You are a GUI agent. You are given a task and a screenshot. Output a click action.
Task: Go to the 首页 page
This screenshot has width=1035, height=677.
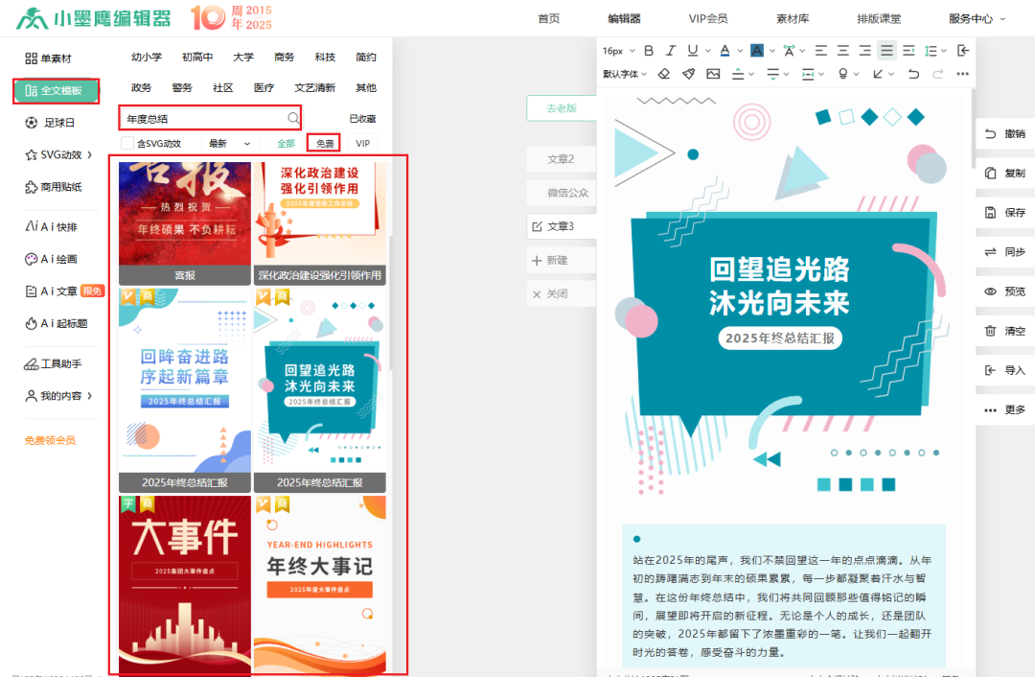coord(548,18)
